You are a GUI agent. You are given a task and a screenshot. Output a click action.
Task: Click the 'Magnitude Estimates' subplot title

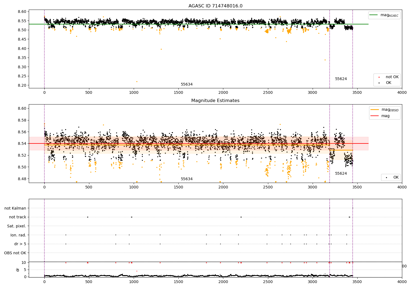point(215,101)
